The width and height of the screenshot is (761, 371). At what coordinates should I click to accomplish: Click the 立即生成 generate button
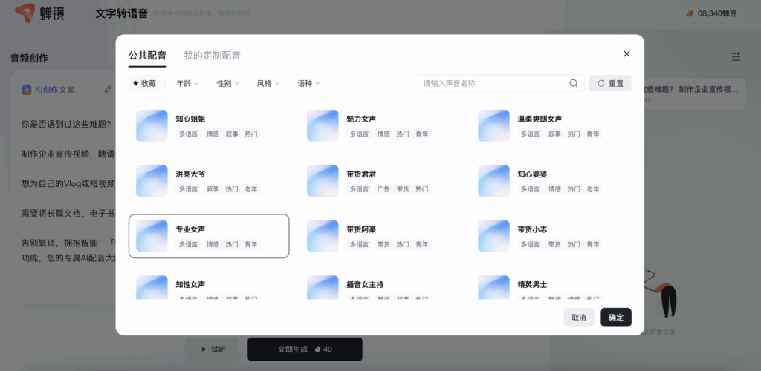[x=305, y=349]
